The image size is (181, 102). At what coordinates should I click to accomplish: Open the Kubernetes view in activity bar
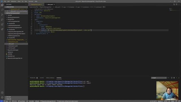2,29
